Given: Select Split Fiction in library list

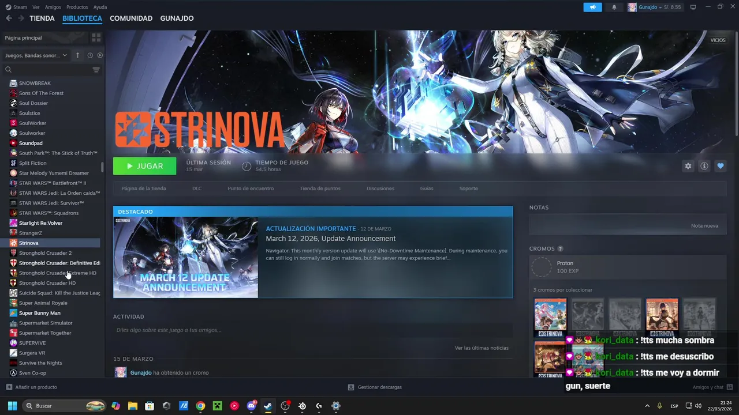Looking at the screenshot, I should click(32, 163).
